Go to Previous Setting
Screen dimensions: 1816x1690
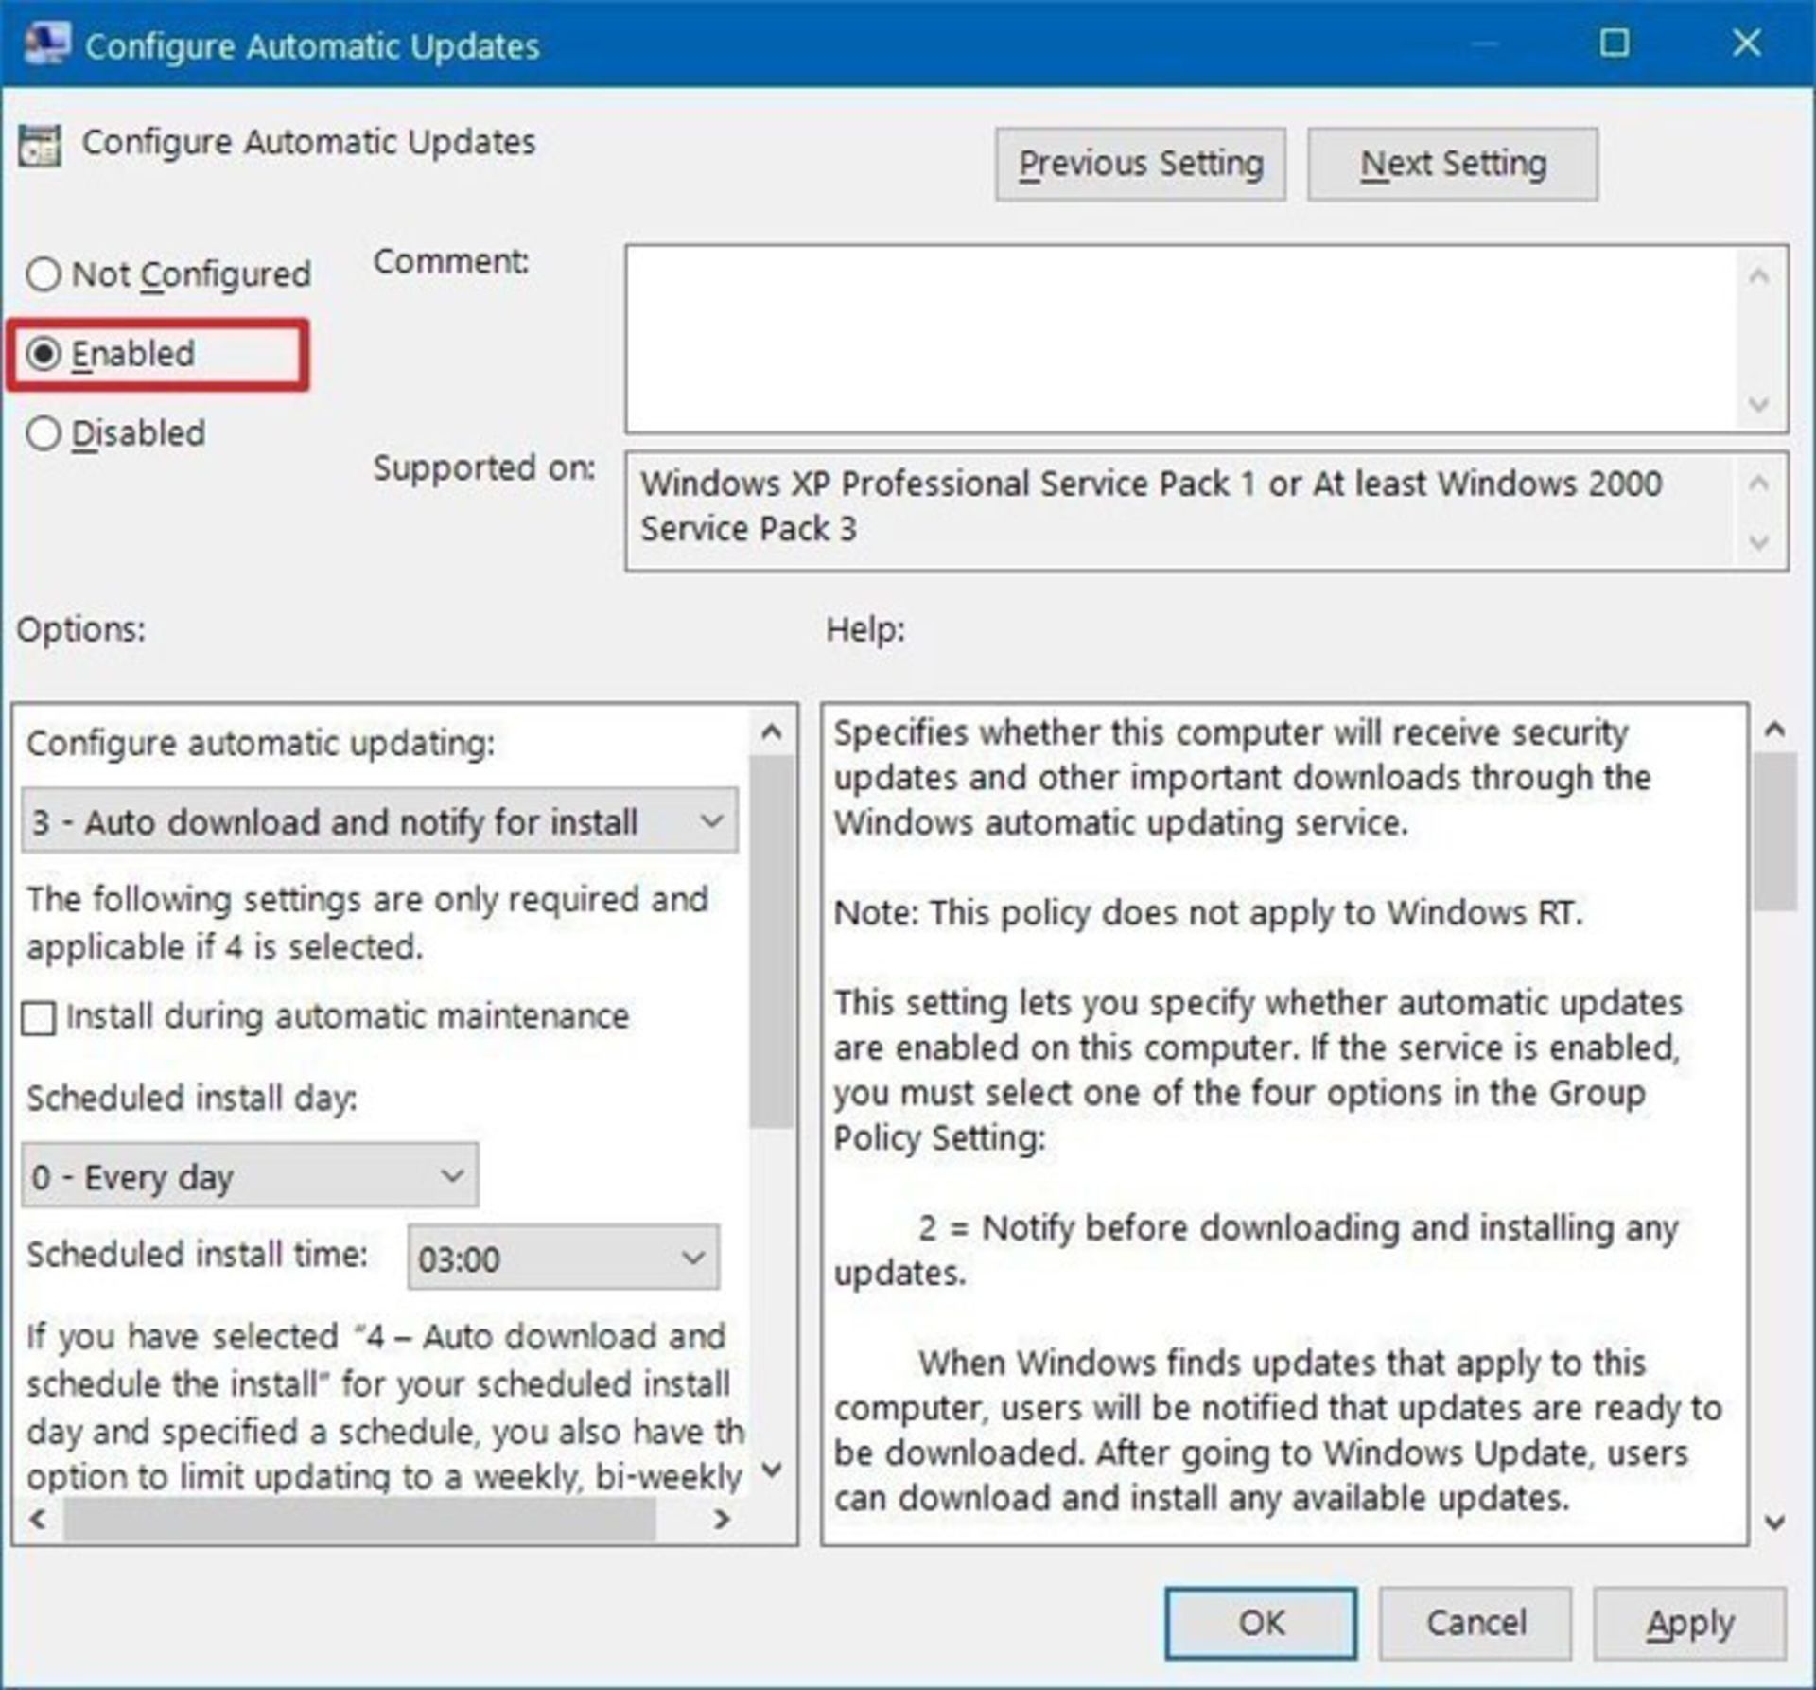click(1140, 165)
